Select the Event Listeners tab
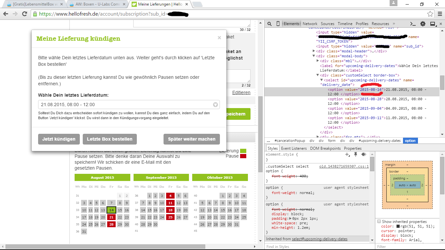 coord(294,148)
